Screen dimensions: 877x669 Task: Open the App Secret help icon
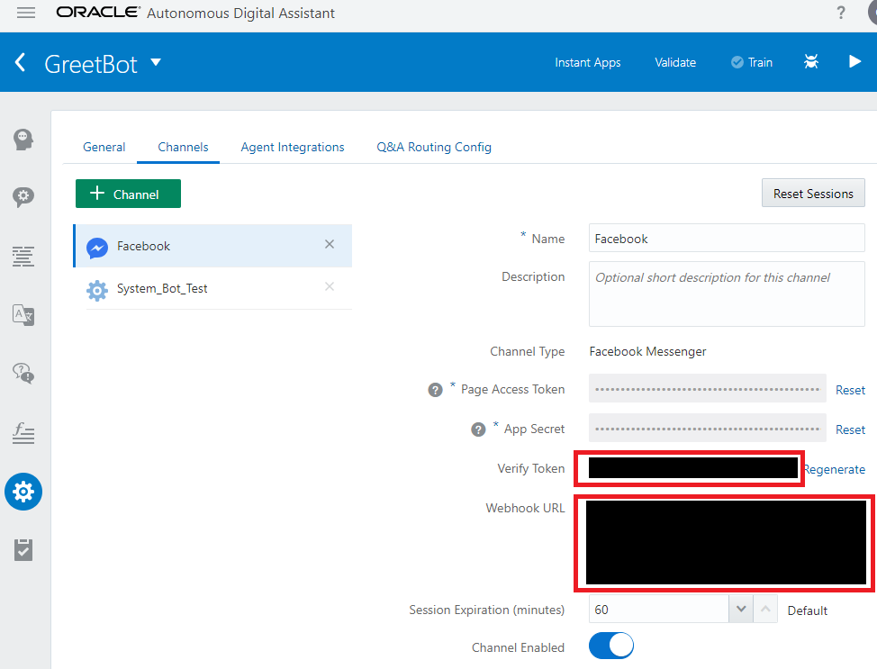(478, 429)
